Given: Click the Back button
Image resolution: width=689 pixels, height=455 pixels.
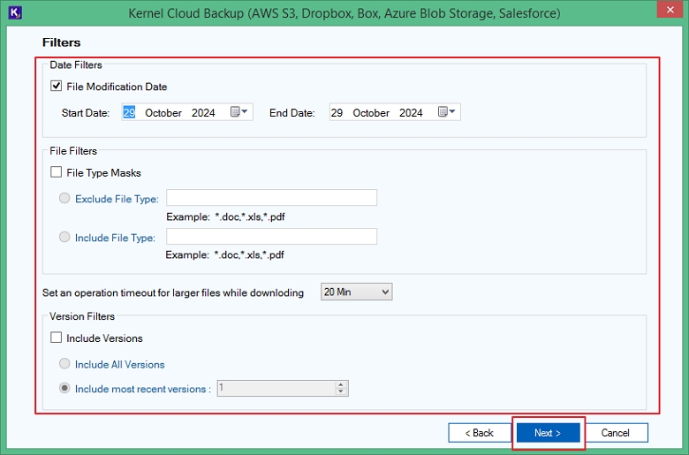Looking at the screenshot, I should click(x=480, y=433).
